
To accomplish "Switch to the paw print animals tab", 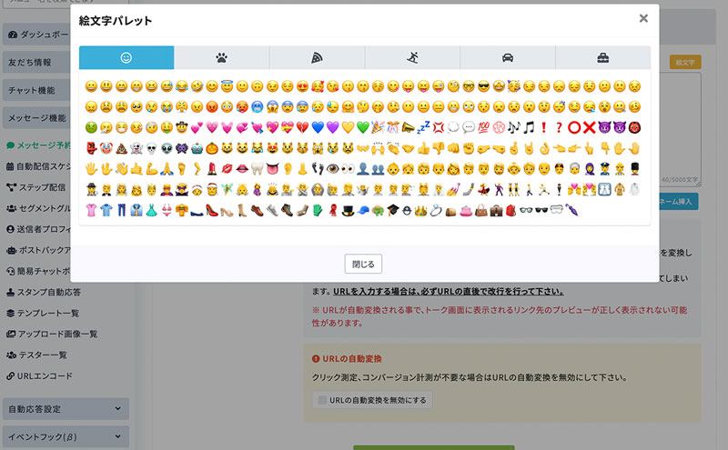I will click(222, 57).
